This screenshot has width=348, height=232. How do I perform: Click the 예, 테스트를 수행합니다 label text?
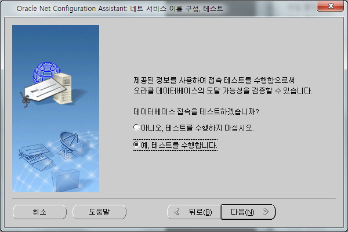click(x=179, y=145)
